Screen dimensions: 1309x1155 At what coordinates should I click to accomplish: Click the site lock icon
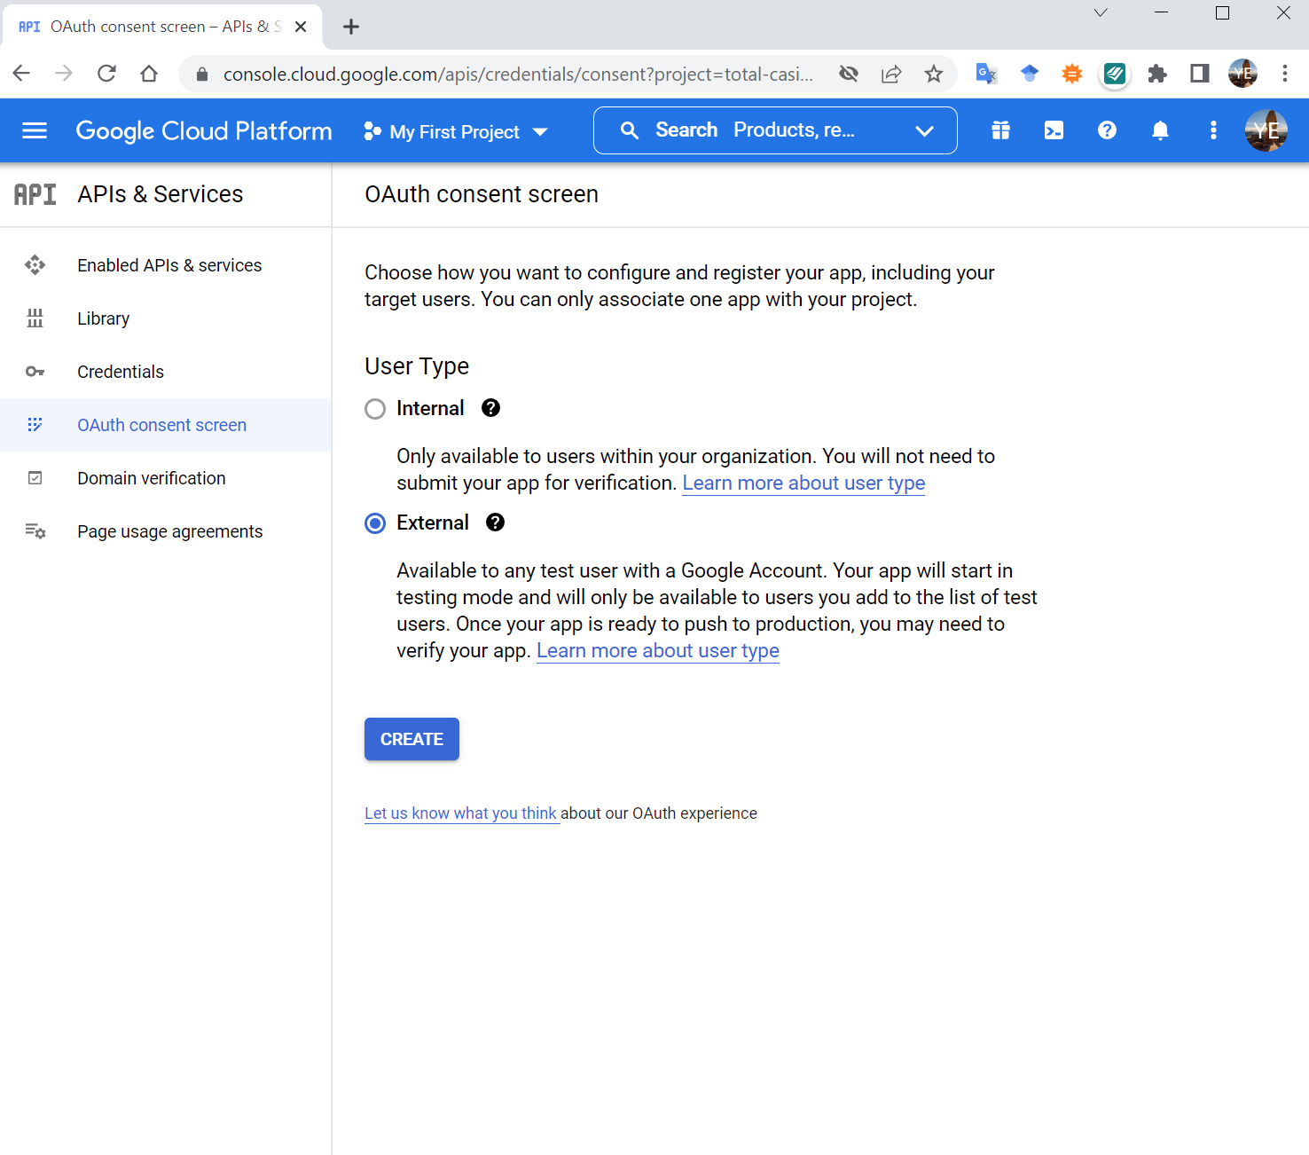click(202, 75)
